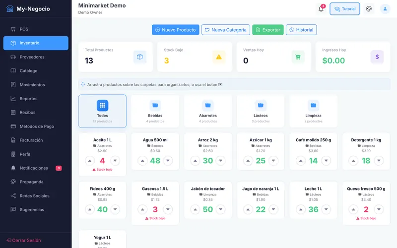Click the Ingresos Hoy dollar icon

coord(377,57)
